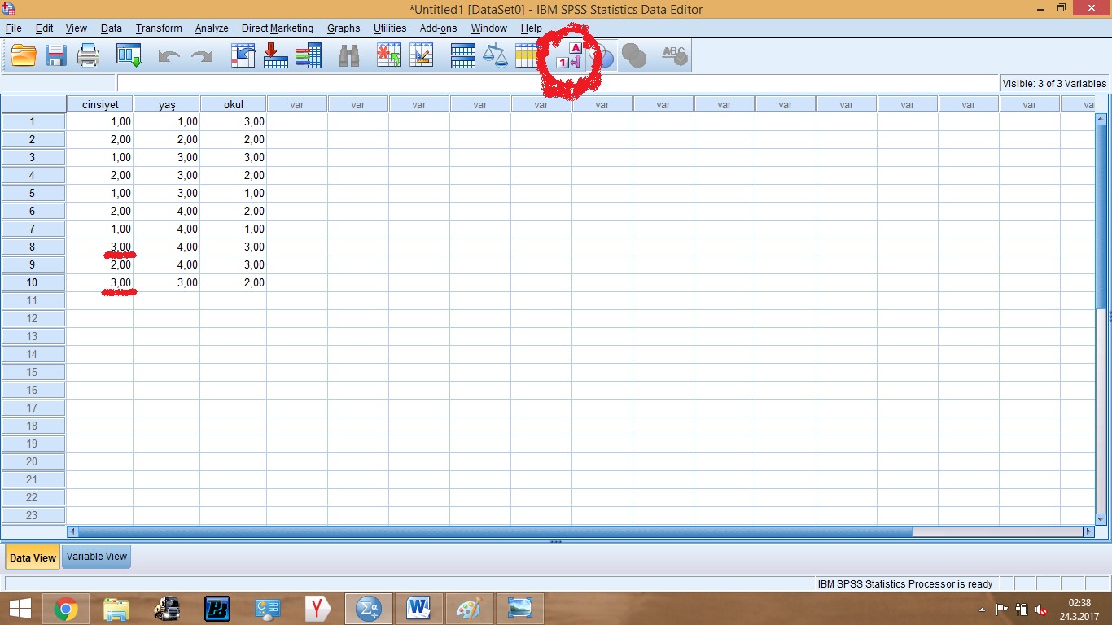Click the cinsiyet cell in row 8
This screenshot has width=1112, height=625.
100,247
